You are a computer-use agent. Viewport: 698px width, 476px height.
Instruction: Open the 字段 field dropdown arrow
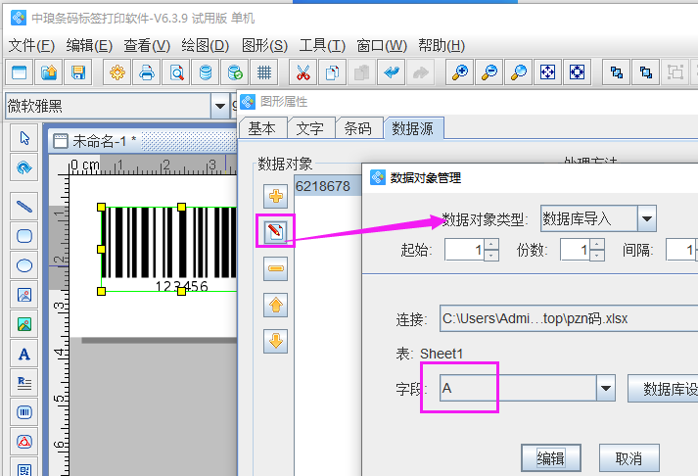point(606,389)
